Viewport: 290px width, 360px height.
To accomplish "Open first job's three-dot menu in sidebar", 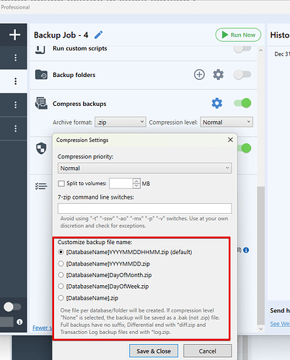I will tap(16, 58).
